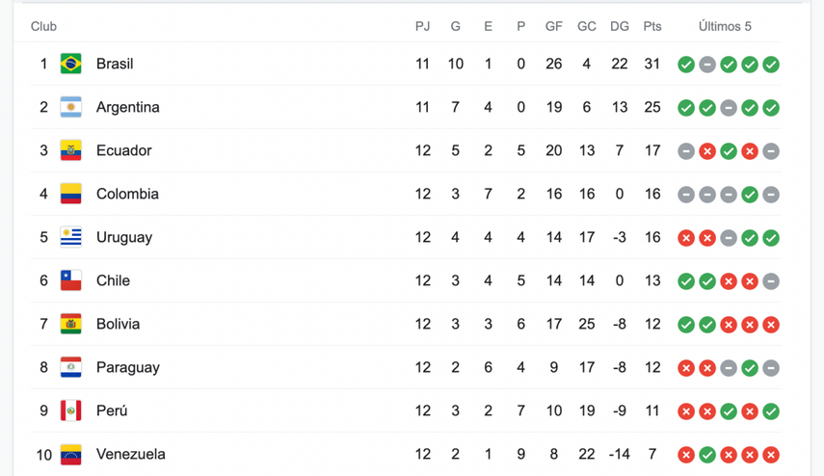
Task: Click the Chile flag icon
Action: tap(71, 280)
